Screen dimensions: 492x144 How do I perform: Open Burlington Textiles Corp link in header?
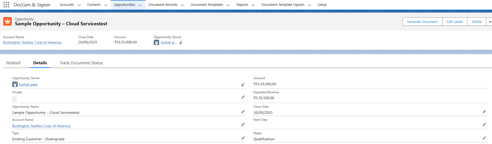(32, 42)
